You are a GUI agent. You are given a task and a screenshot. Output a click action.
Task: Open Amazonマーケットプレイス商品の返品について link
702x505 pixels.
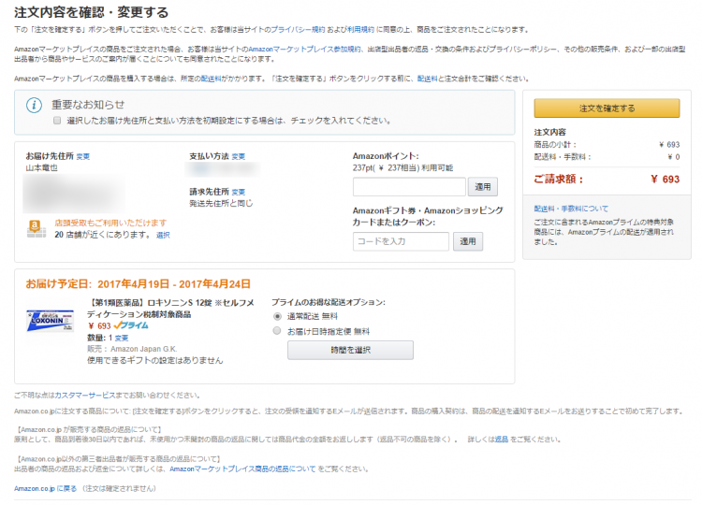pyautogui.click(x=242, y=469)
